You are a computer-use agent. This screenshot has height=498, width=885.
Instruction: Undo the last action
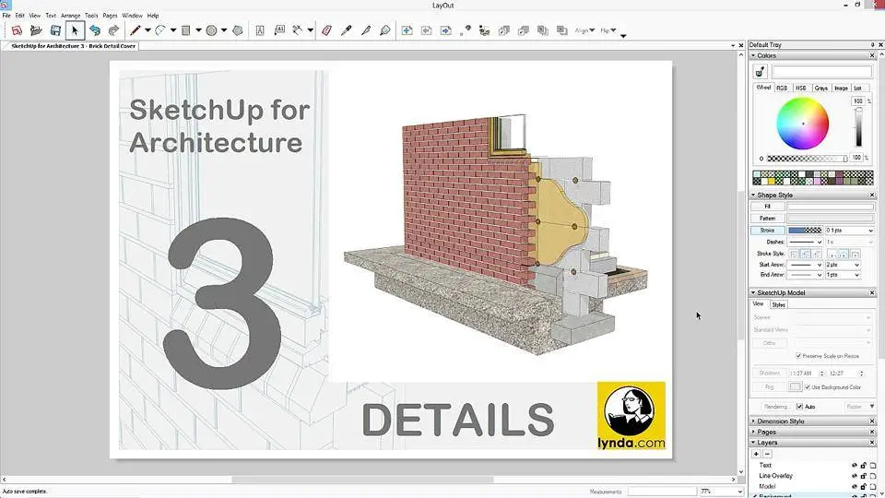pos(95,30)
